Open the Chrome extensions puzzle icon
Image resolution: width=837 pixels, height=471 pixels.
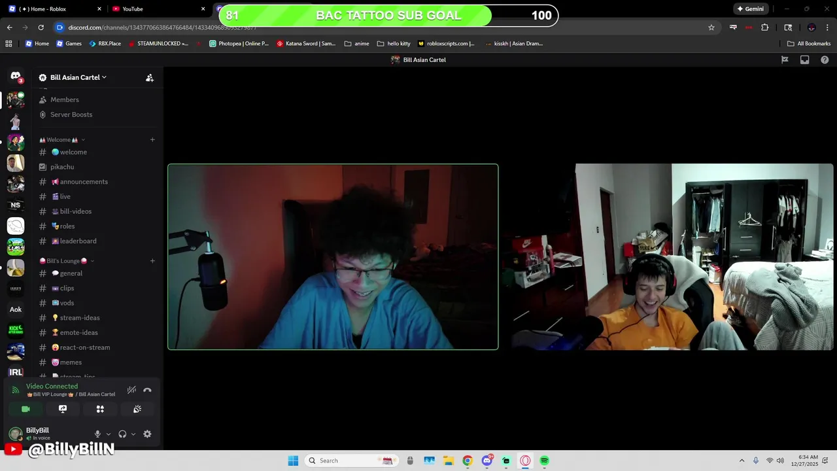click(764, 27)
